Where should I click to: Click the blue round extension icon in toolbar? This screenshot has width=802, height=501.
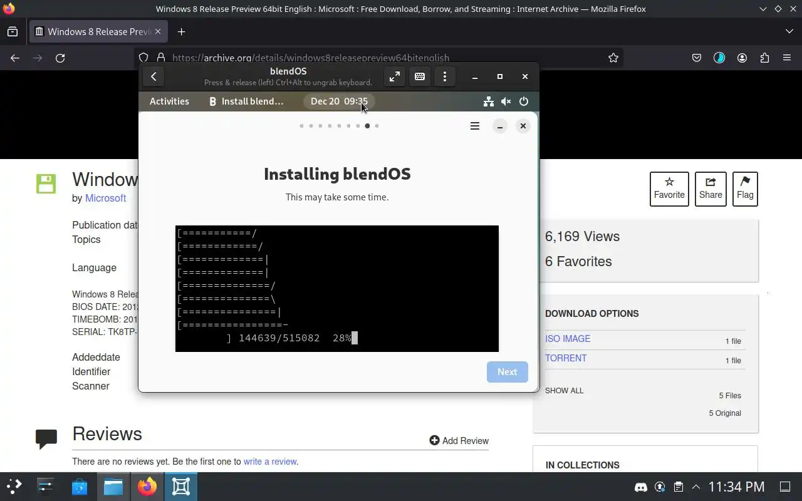[719, 58]
